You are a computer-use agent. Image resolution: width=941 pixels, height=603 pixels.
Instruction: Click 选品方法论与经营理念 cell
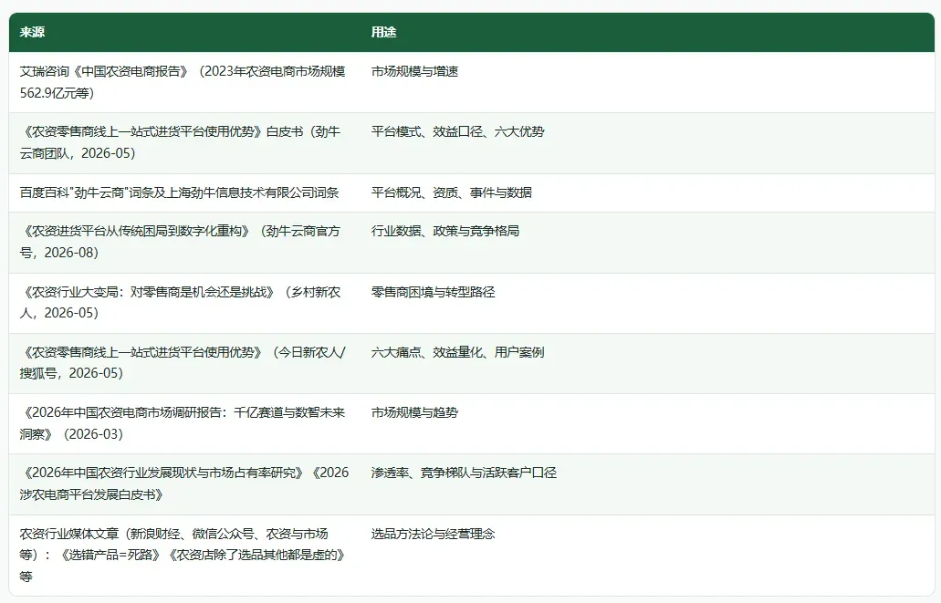[647, 555]
